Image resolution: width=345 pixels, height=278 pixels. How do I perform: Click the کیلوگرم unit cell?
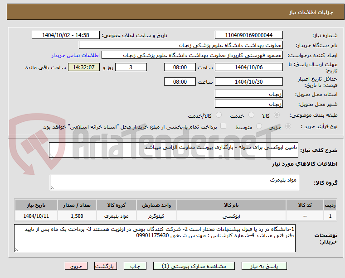point(156,216)
